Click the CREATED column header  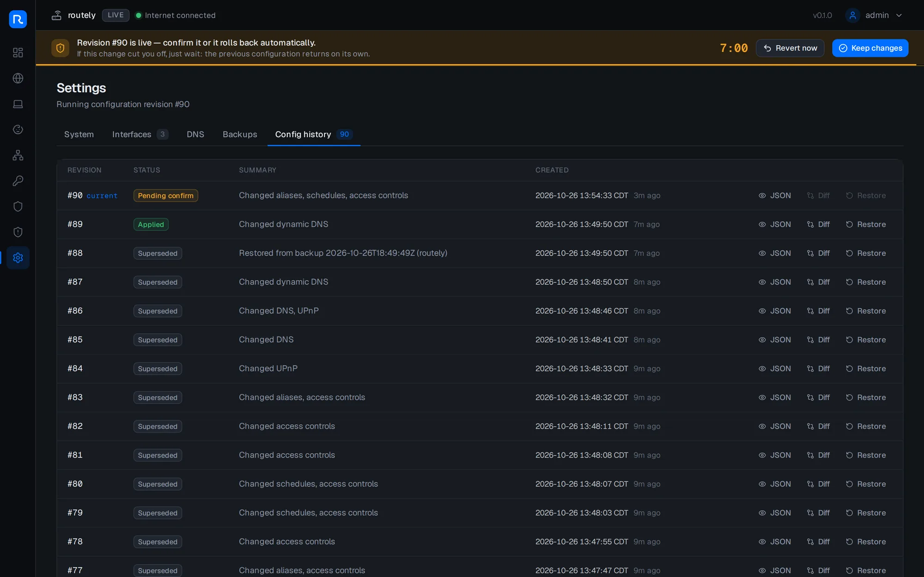click(552, 170)
